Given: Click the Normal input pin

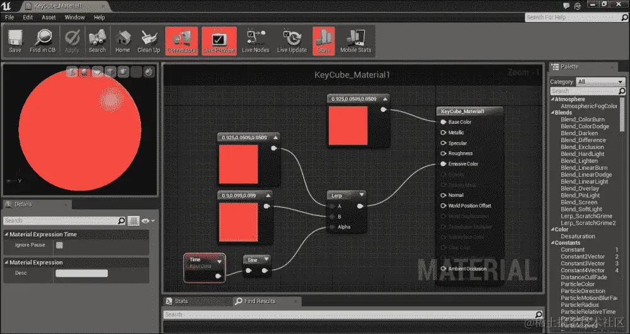Looking at the screenshot, I should tap(443, 195).
